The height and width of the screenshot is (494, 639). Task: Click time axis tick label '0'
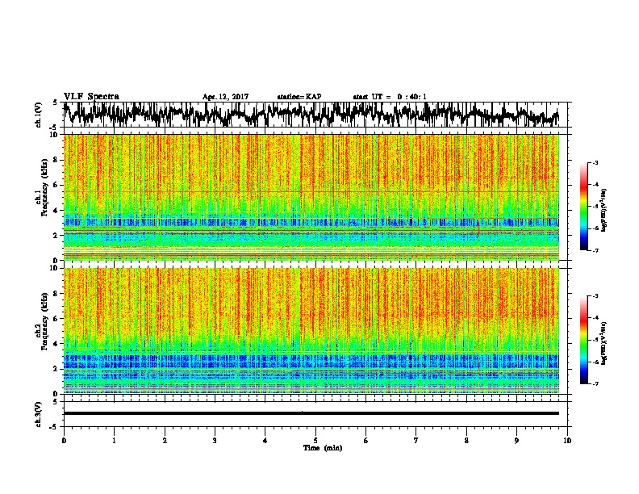[64, 440]
